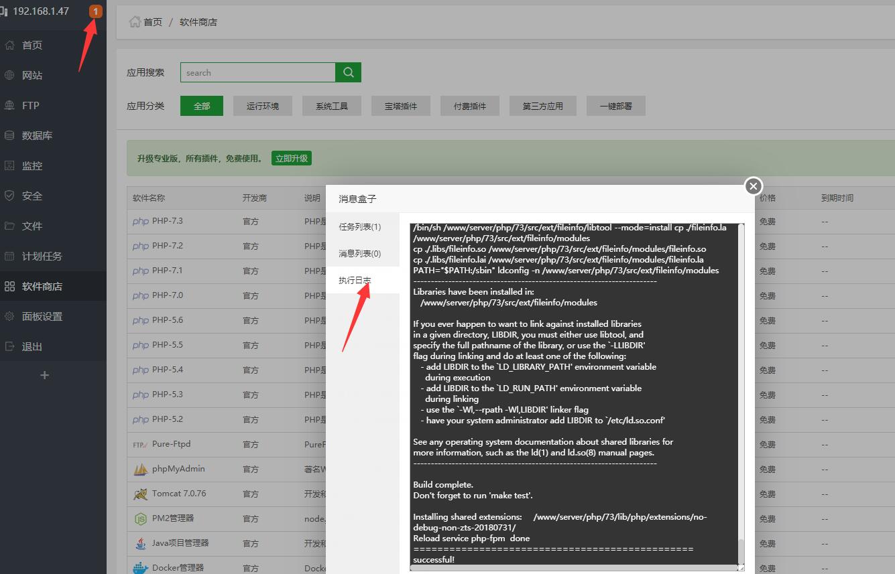Click the globe icon next to 网站
Screen dimensions: 895x574
click(9, 76)
